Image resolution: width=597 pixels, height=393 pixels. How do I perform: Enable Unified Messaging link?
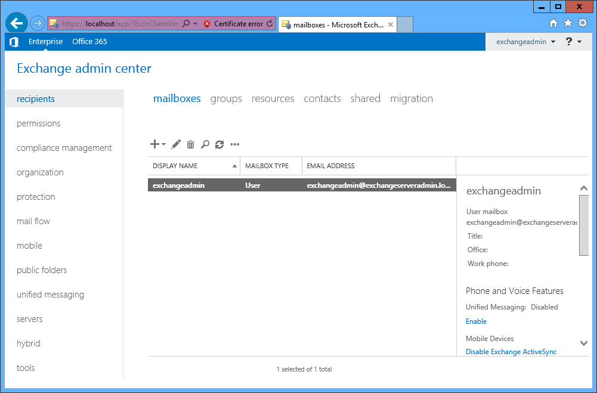point(476,321)
